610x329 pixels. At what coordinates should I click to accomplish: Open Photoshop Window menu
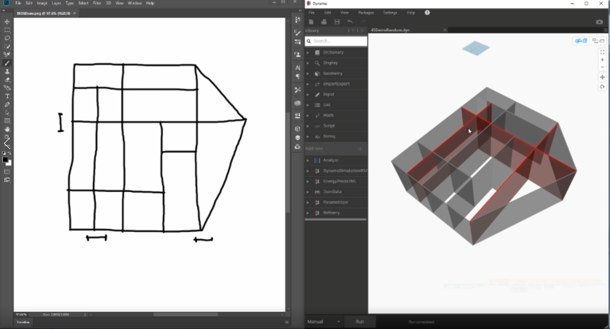pos(135,3)
